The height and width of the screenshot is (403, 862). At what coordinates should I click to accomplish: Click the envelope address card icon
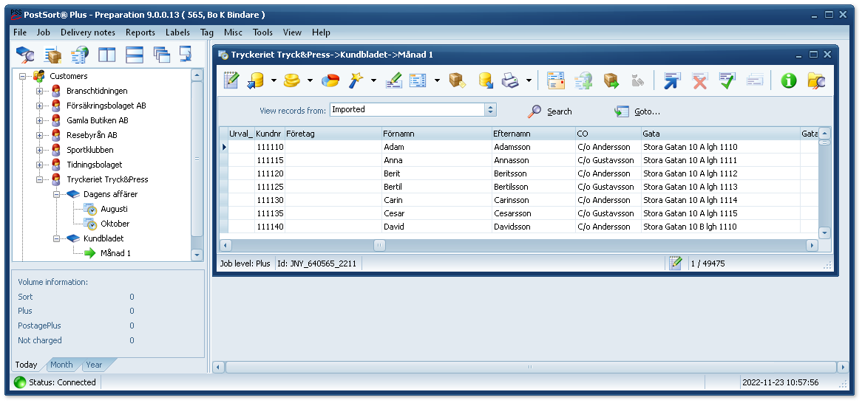pos(556,80)
